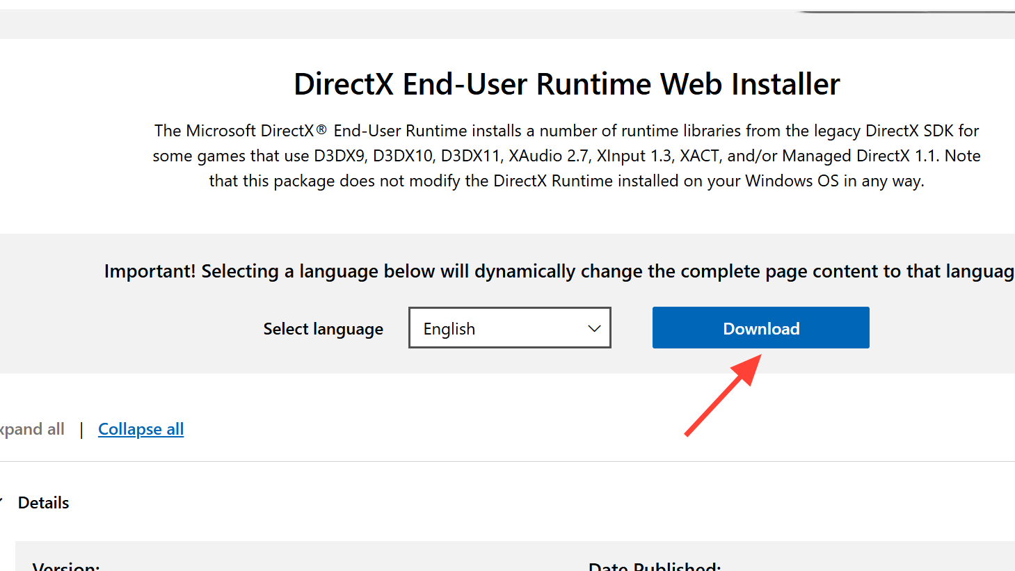
Task: Click the collapse chevron left of Details
Action: [1, 502]
